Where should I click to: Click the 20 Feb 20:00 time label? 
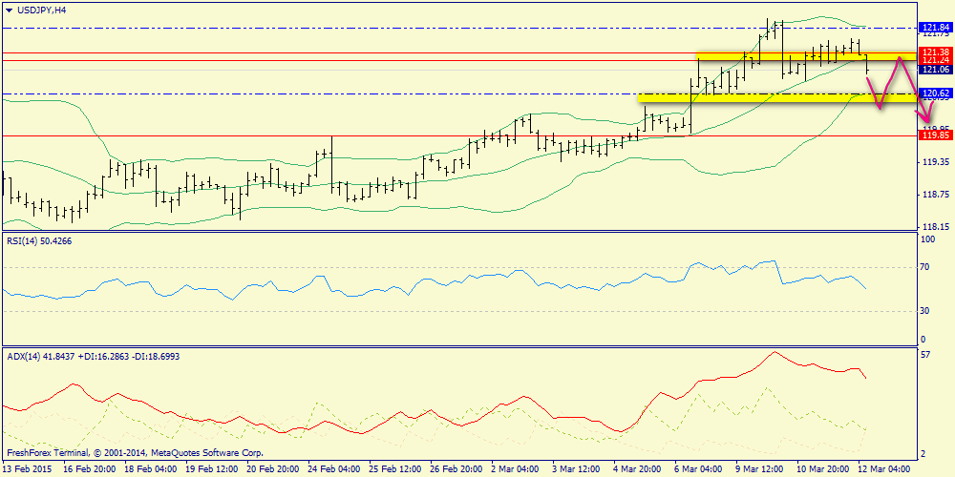pos(272,469)
